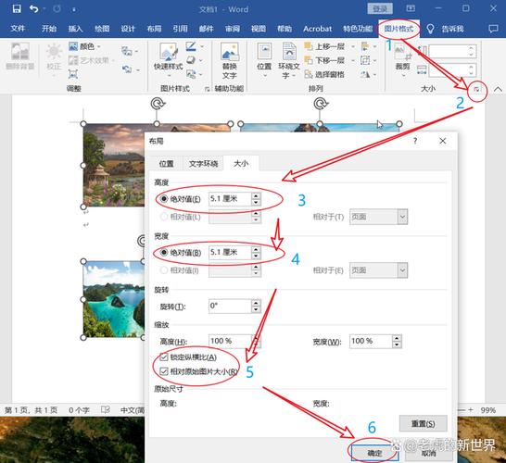
Task: Select height 绝对值(E) radio button
Action: click(x=164, y=198)
